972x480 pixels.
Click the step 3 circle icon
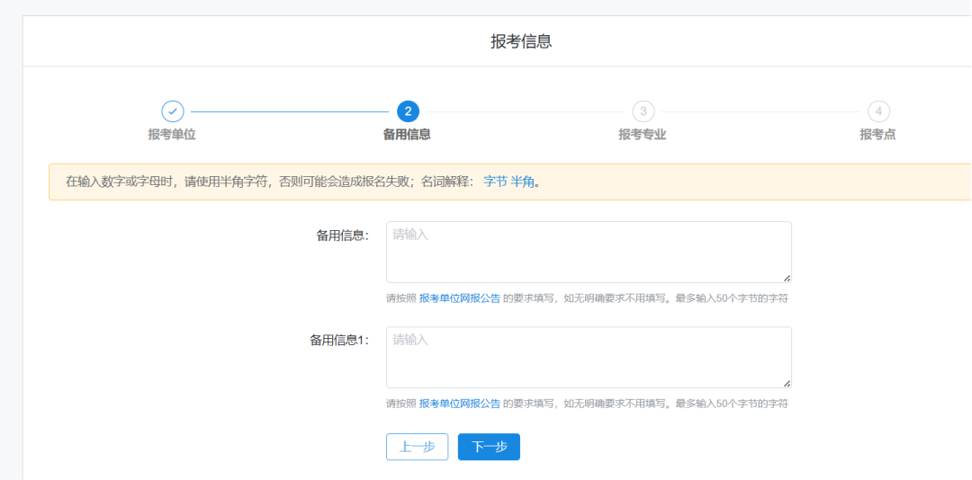[x=643, y=111]
